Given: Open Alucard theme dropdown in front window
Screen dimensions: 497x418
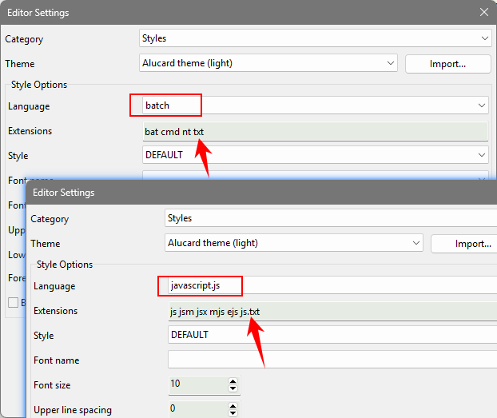Looking at the screenshot, I should tap(294, 243).
